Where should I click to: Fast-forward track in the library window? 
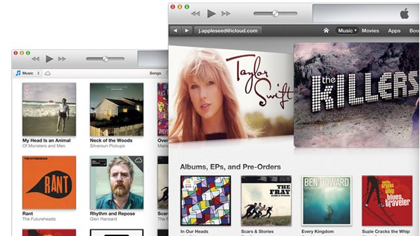pos(62,59)
